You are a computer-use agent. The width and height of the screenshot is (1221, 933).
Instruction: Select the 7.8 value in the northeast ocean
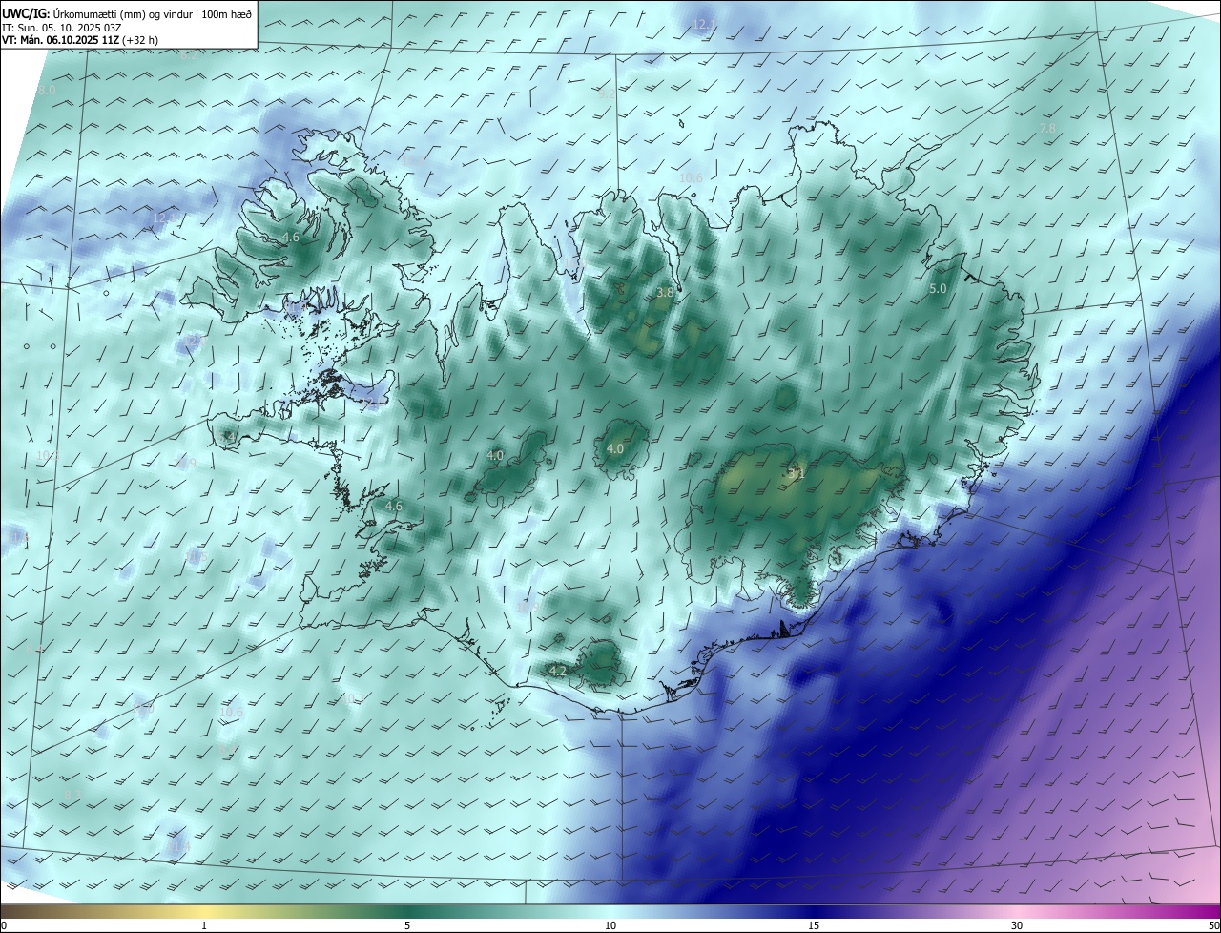point(1047,128)
